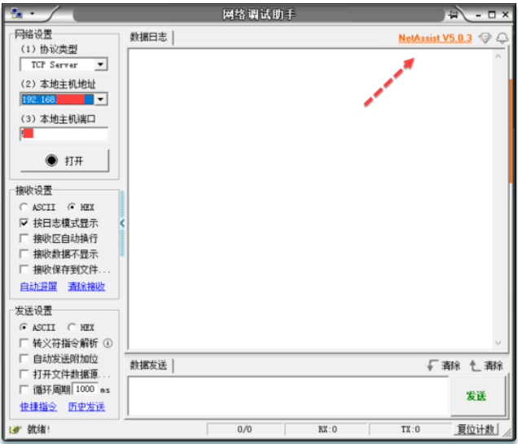Expand the 本地主机地址 dropdown

(100, 99)
